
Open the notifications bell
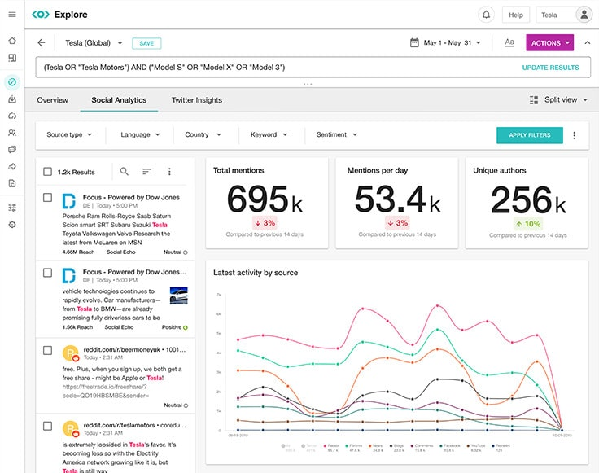(486, 15)
